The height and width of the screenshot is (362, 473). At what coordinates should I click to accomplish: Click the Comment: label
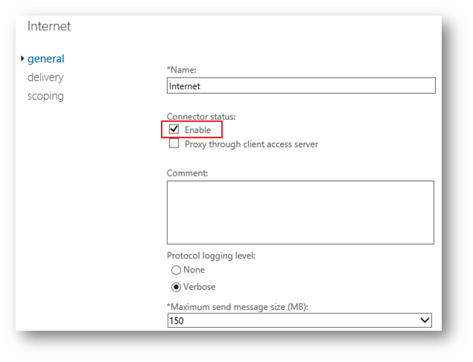coord(187,173)
